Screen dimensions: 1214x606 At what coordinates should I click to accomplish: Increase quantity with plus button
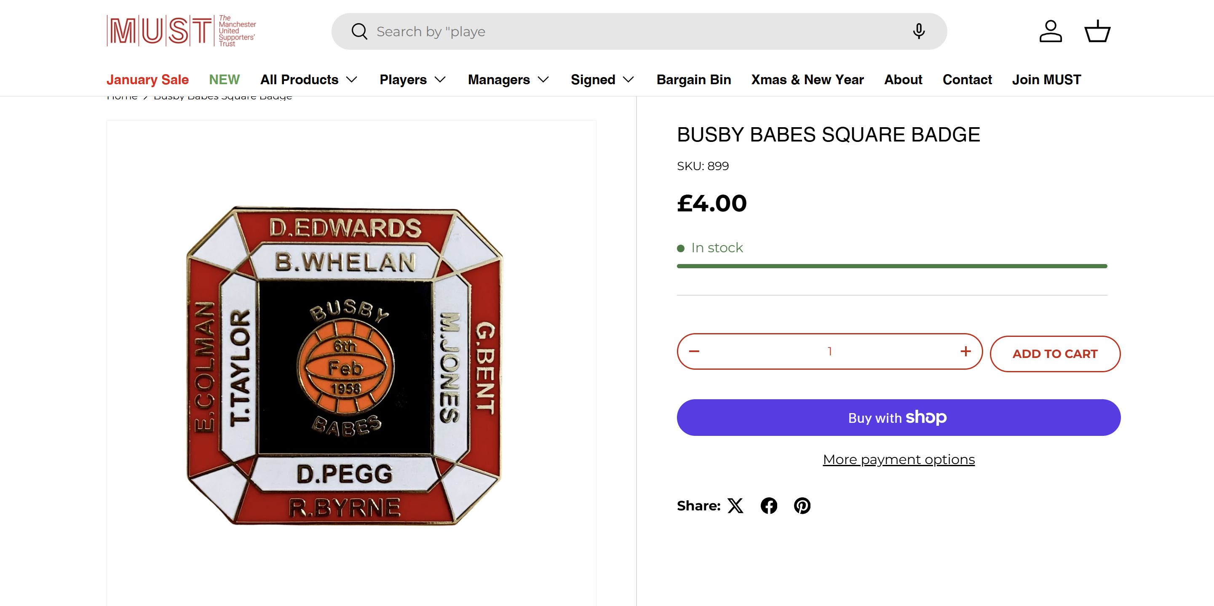tap(965, 352)
